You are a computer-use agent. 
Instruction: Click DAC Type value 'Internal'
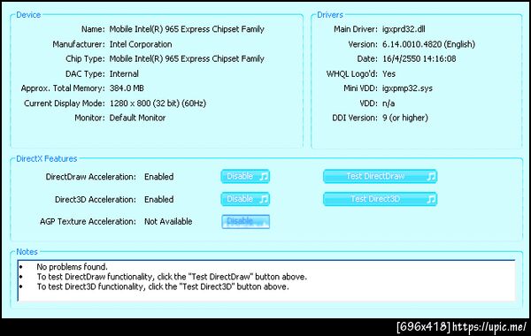[x=124, y=73]
